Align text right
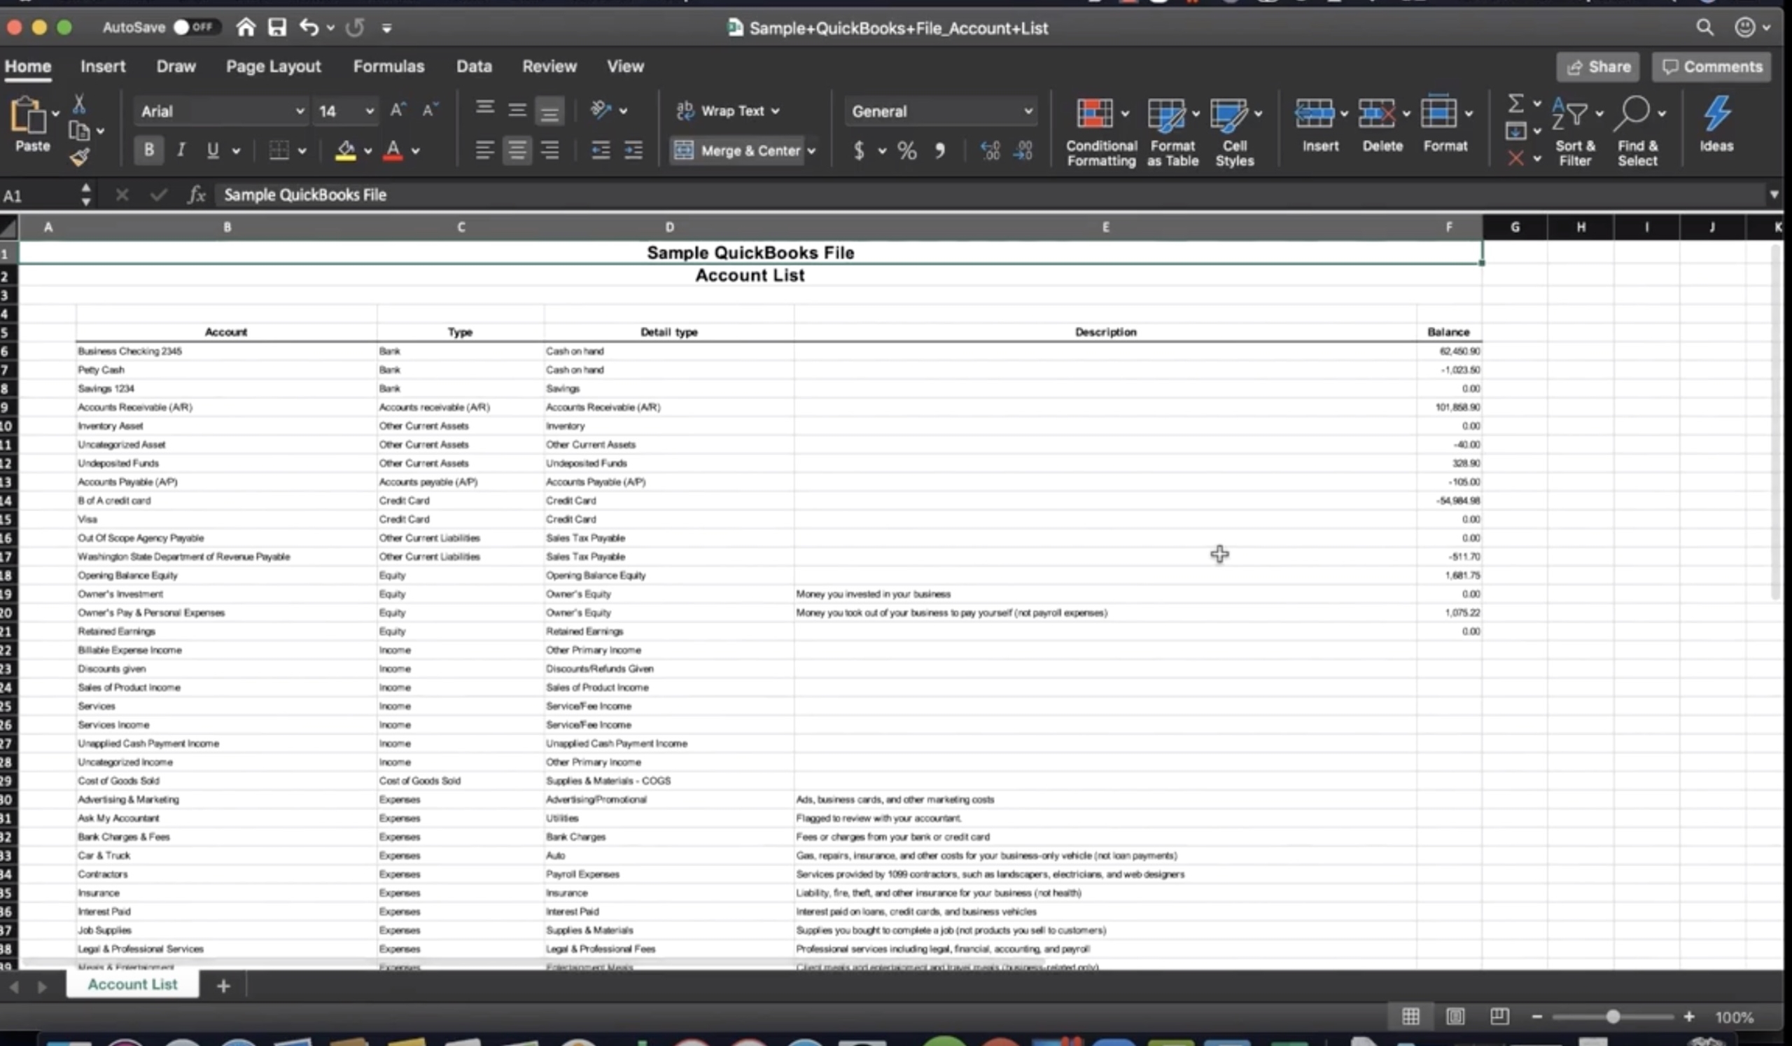1792x1046 pixels. (549, 150)
